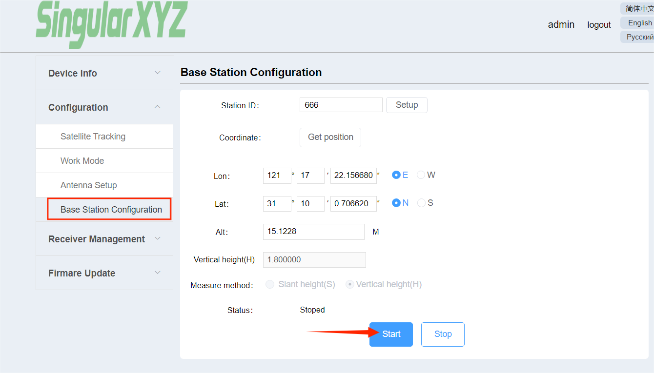Click the logout link
The image size is (654, 373).
[599, 25]
